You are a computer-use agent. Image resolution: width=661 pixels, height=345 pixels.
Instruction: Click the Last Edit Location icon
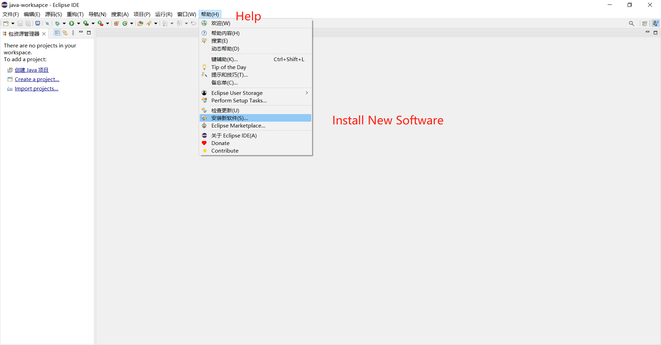(x=193, y=23)
